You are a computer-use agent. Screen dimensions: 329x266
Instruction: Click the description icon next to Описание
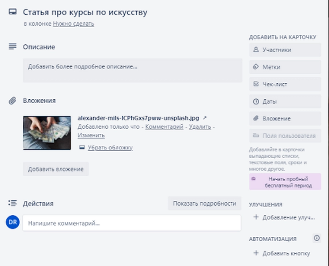(12, 47)
